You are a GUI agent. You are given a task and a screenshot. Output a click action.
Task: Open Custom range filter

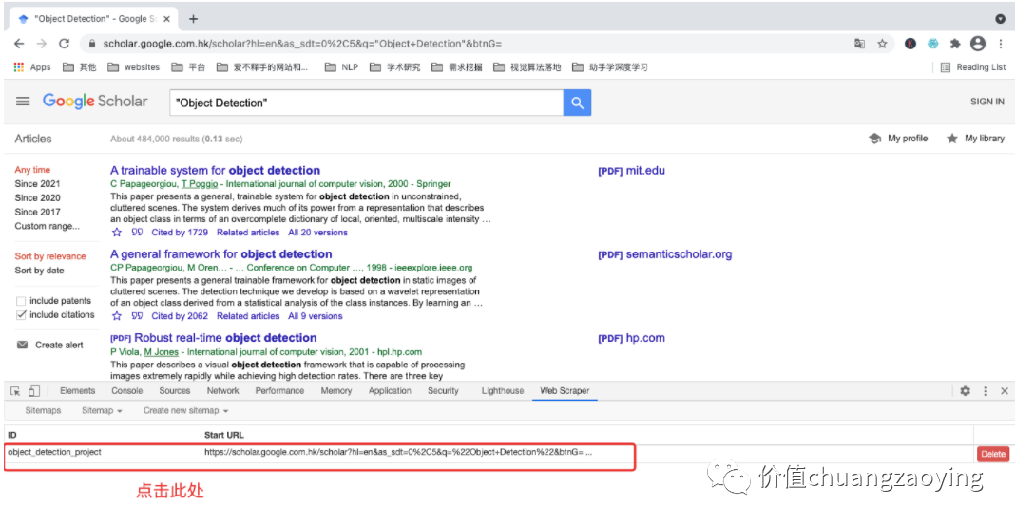click(x=48, y=227)
